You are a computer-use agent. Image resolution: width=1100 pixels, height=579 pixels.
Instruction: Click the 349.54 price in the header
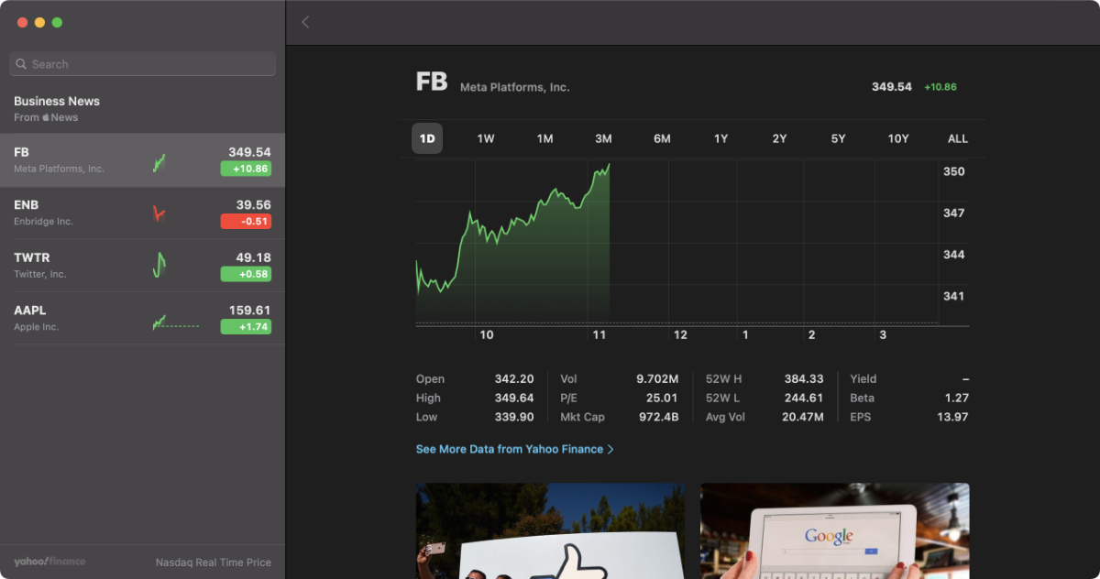click(x=892, y=87)
